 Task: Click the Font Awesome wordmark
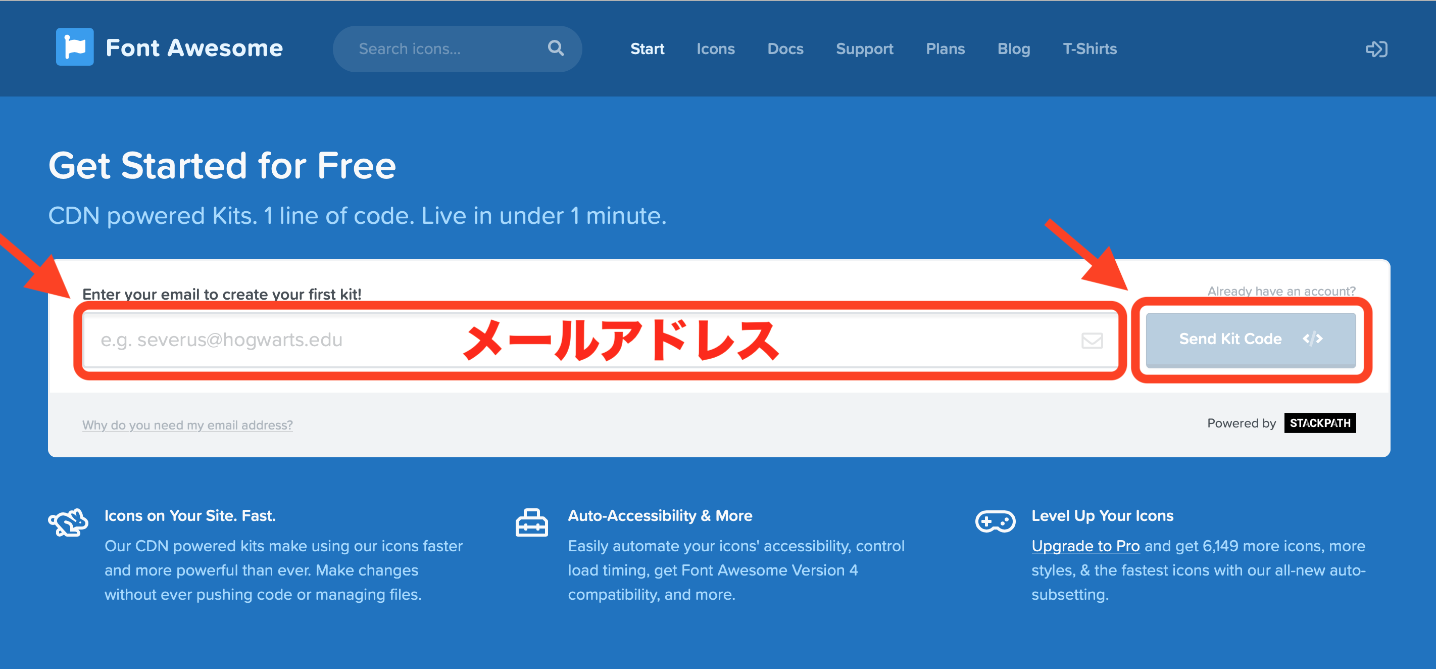point(194,48)
